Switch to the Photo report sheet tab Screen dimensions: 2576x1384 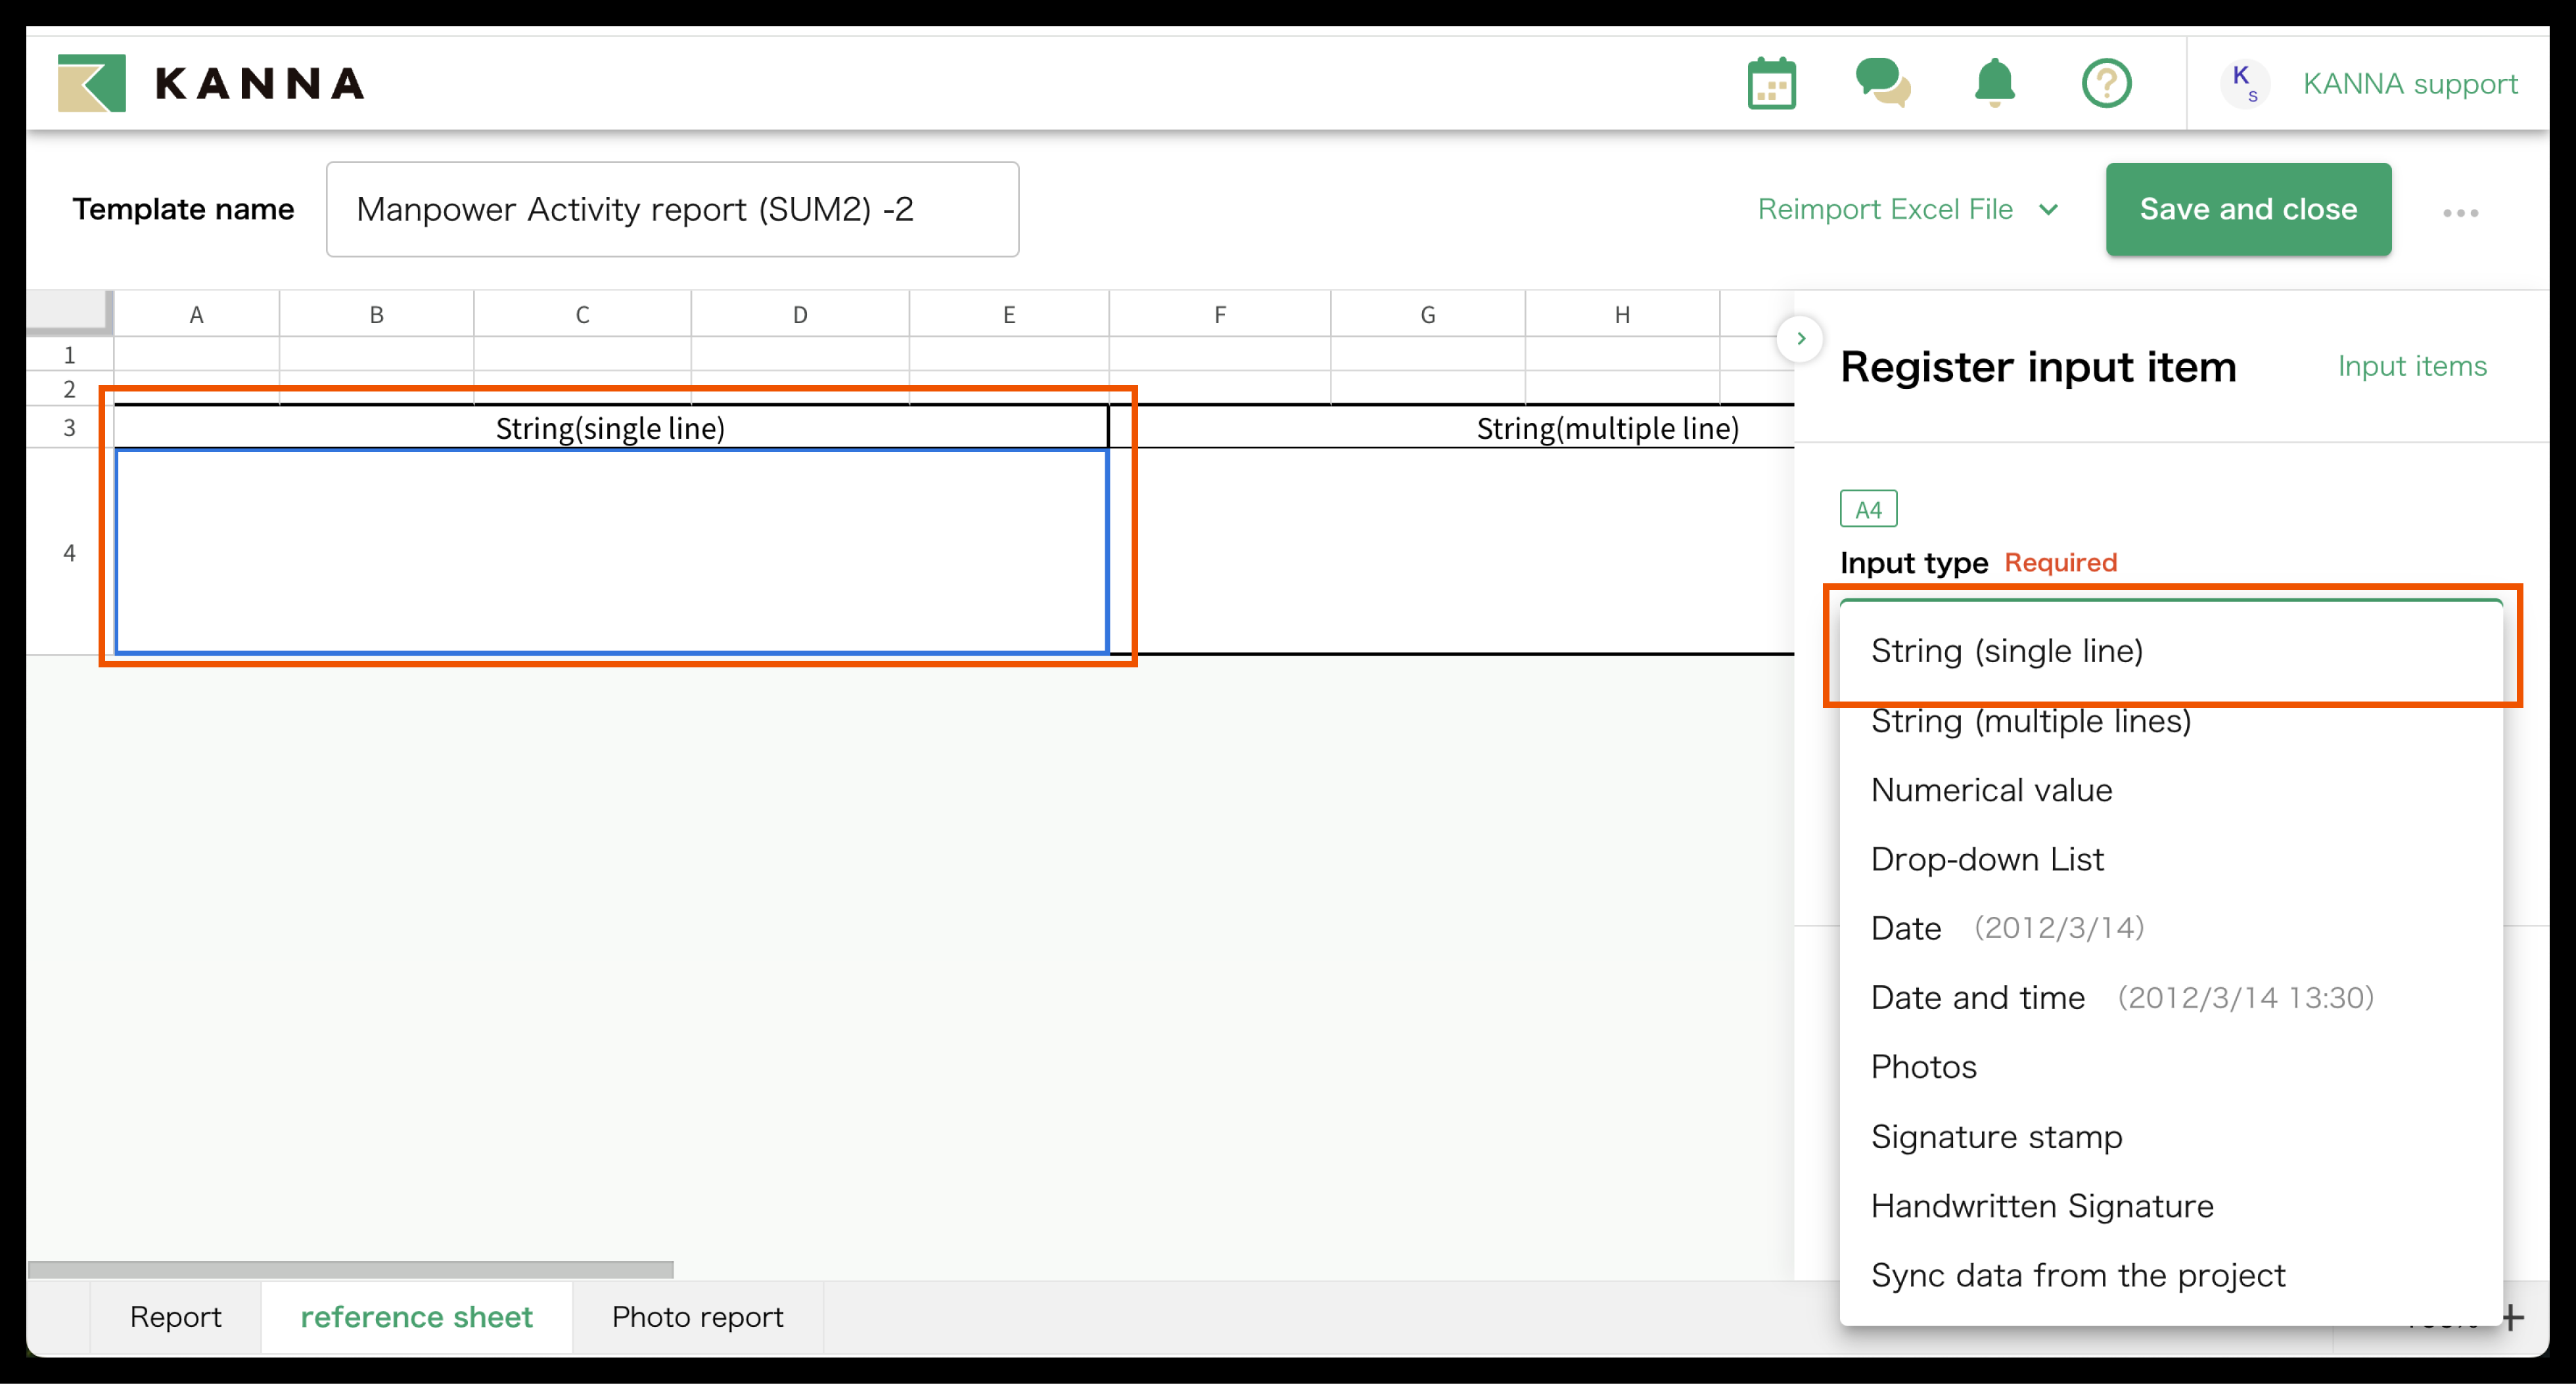(x=697, y=1317)
